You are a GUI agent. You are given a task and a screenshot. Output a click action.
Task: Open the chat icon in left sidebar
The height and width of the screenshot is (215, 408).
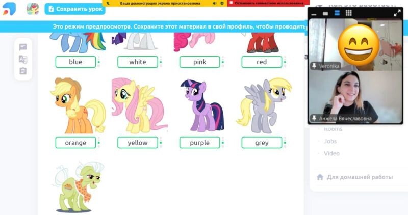(x=23, y=47)
